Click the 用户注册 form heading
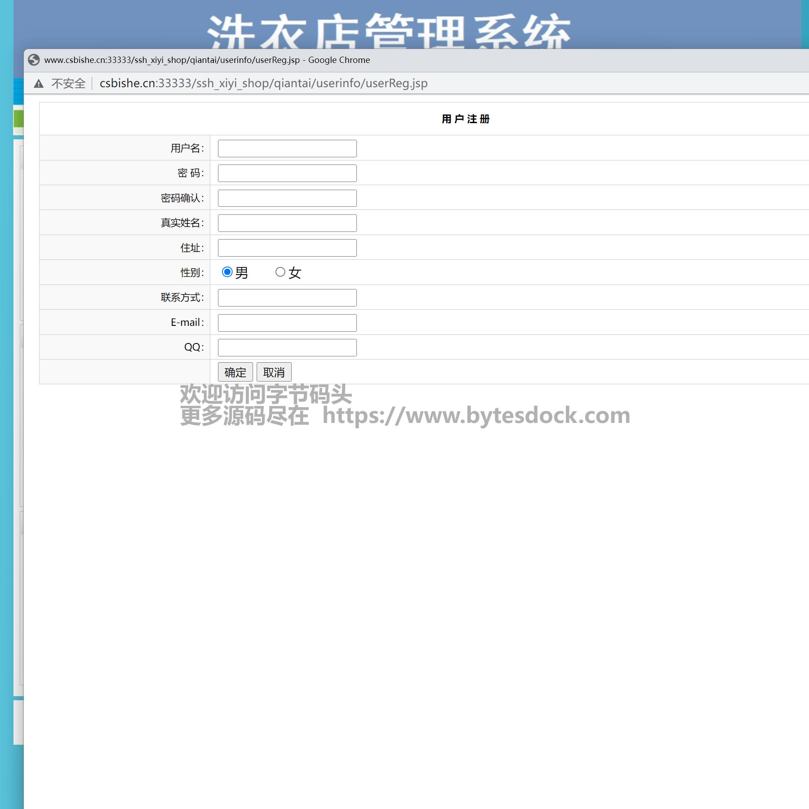Image resolution: width=809 pixels, height=809 pixels. (465, 119)
